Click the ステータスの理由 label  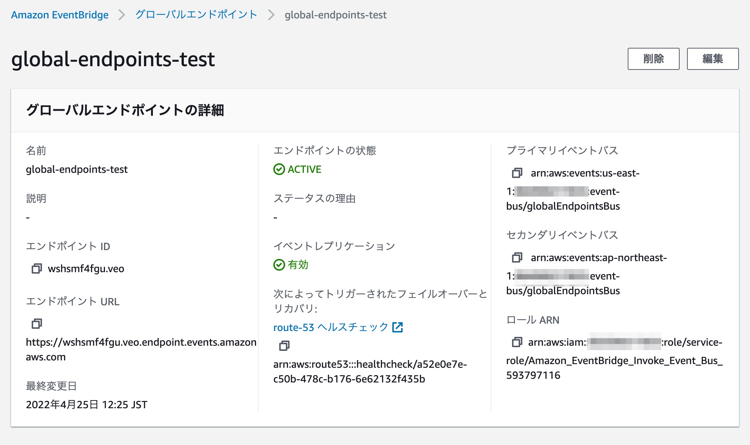pos(314,198)
